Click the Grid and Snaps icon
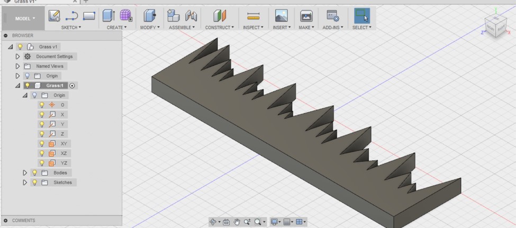 pyautogui.click(x=287, y=222)
